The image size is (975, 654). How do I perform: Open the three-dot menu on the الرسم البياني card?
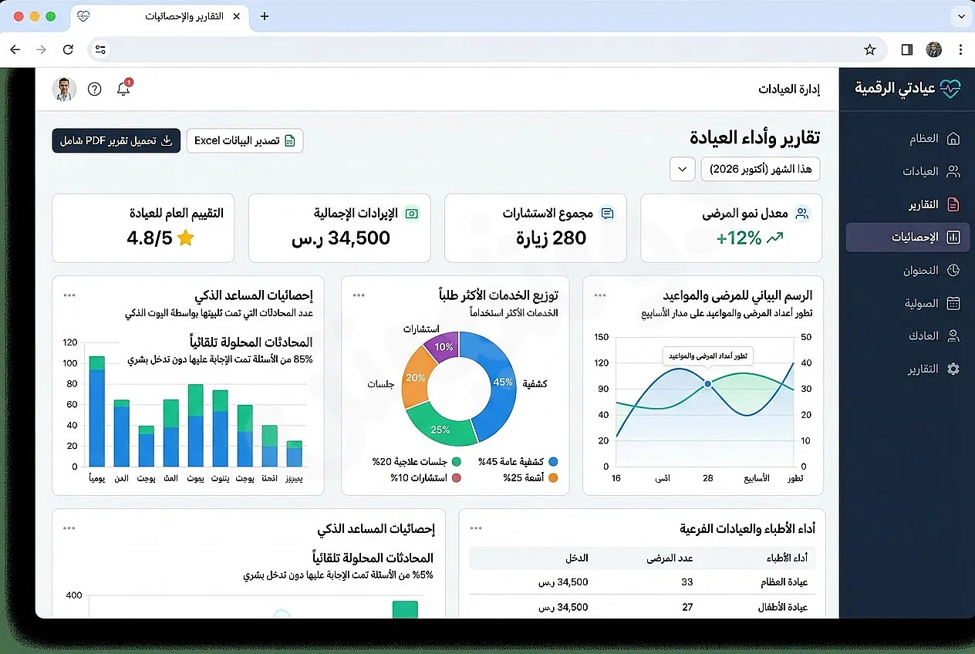point(600,295)
